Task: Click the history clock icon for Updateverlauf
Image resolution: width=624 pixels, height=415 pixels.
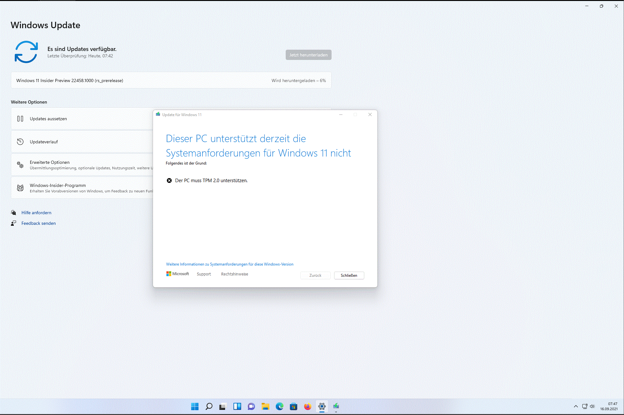Action: [20, 142]
